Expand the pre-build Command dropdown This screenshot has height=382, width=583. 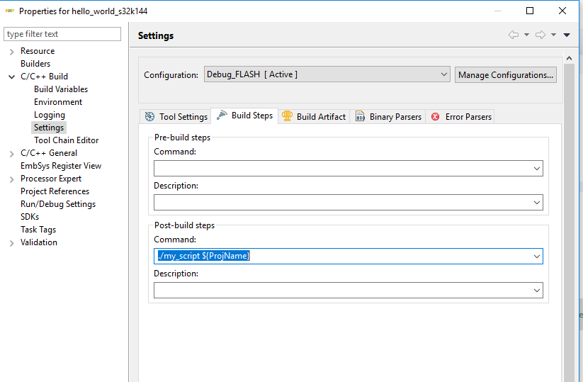click(538, 169)
